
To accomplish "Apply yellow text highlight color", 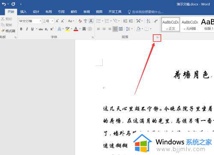I will click(68, 29).
